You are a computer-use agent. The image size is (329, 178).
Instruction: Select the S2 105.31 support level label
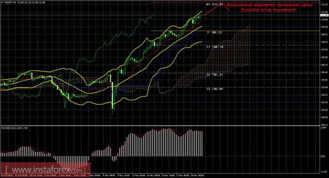pos(215,74)
